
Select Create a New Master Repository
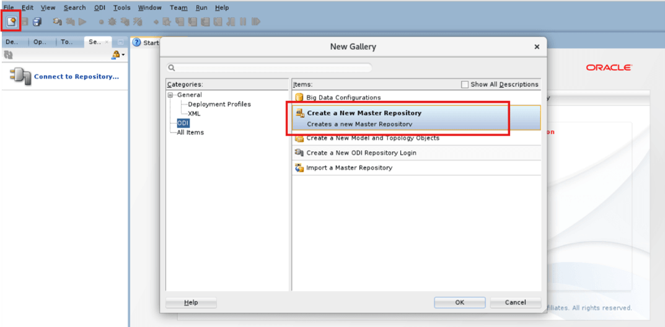[416, 118]
